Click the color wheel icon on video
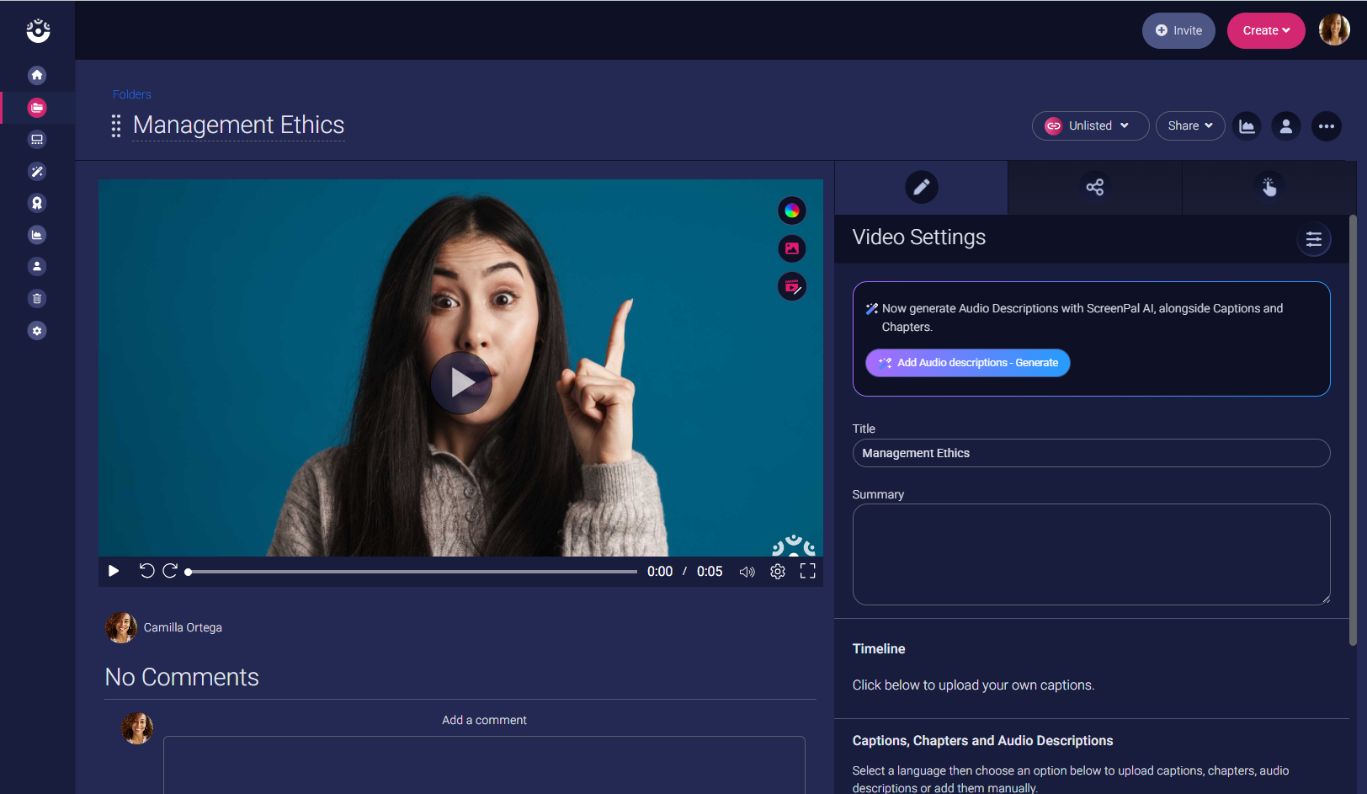1367x794 pixels. (x=791, y=210)
